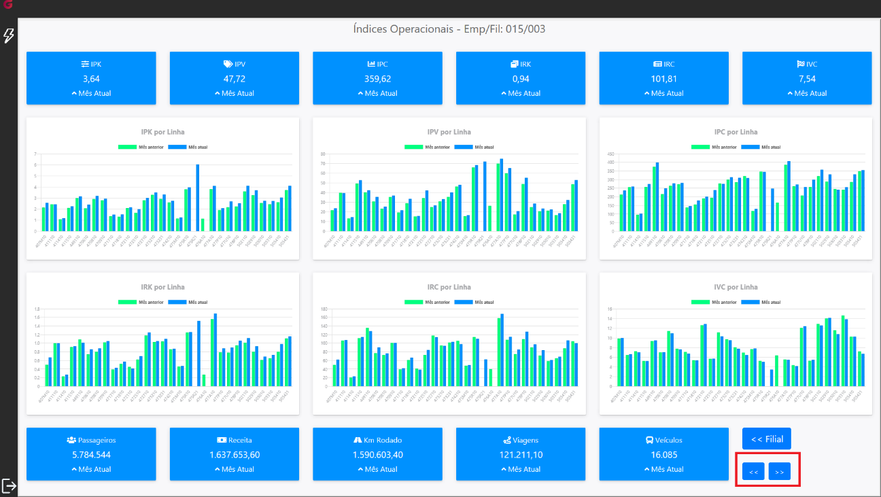Toggle Mês anterior legend in IPK chart
Screen dimensions: 881x497
tap(141, 147)
